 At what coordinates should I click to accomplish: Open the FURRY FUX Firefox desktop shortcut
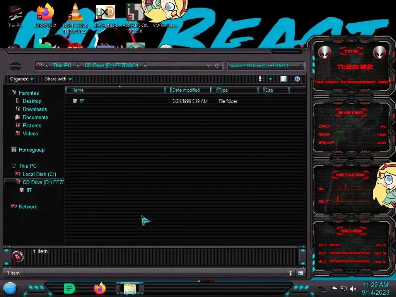(45, 15)
